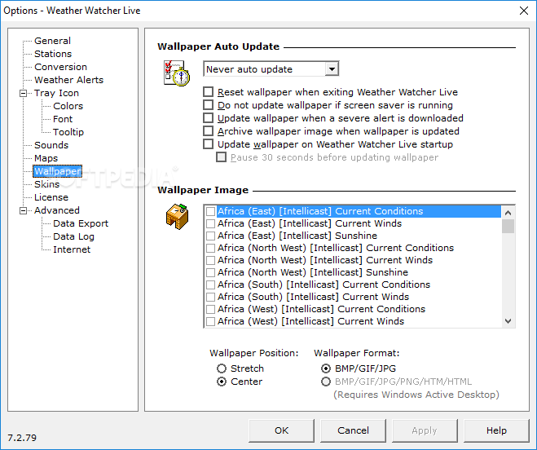537x450 pixels.
Task: Open Internet settings page
Action: tap(72, 249)
